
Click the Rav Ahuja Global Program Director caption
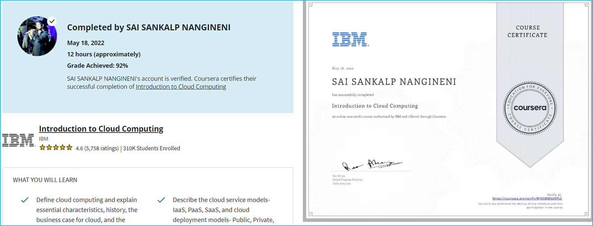pos(348,180)
